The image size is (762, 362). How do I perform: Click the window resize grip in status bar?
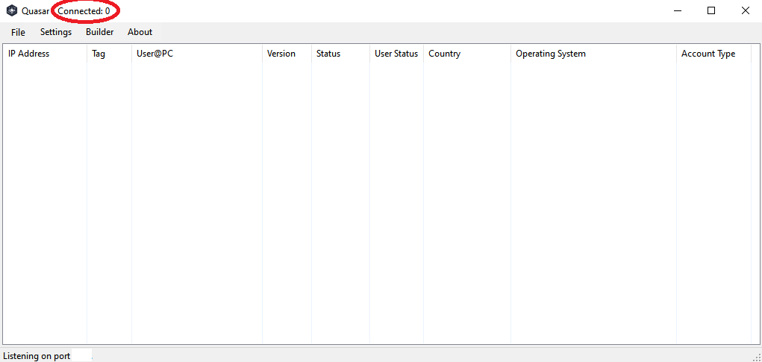pyautogui.click(x=757, y=357)
